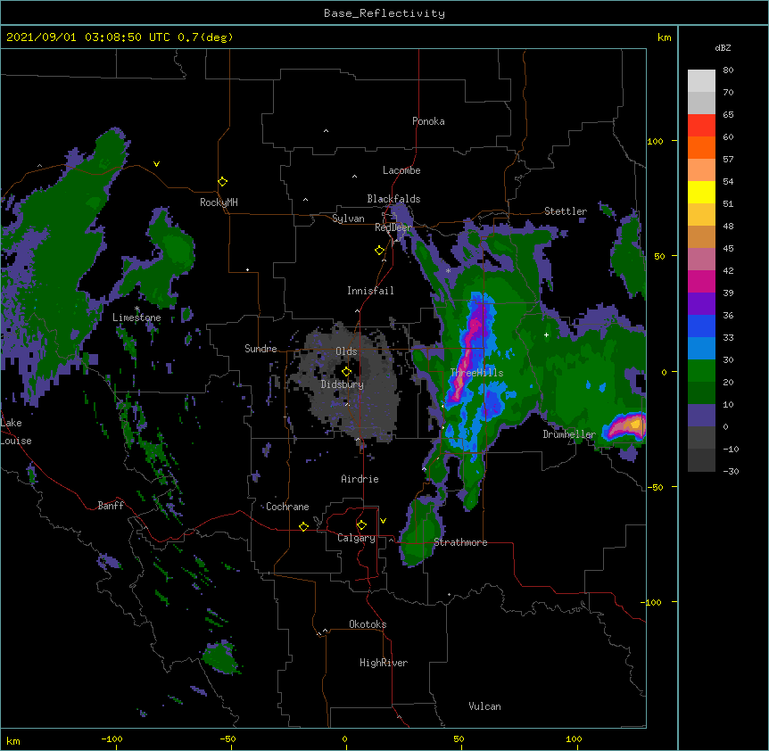
Task: Click the Strathmore label
Action: [460, 542]
